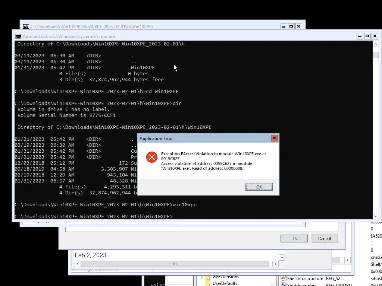Maximize the Administrator cmd.exe window
The image size is (382, 286).
[367, 36]
